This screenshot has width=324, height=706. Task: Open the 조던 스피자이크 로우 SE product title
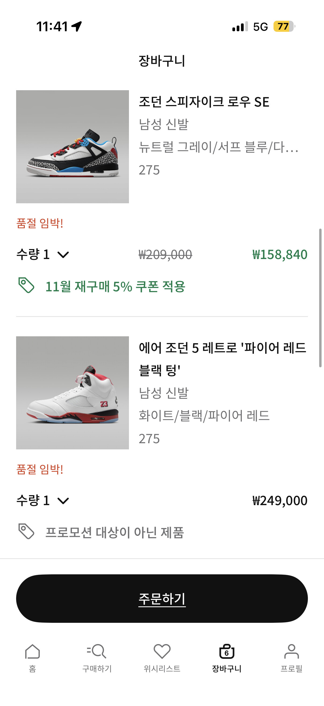point(204,102)
